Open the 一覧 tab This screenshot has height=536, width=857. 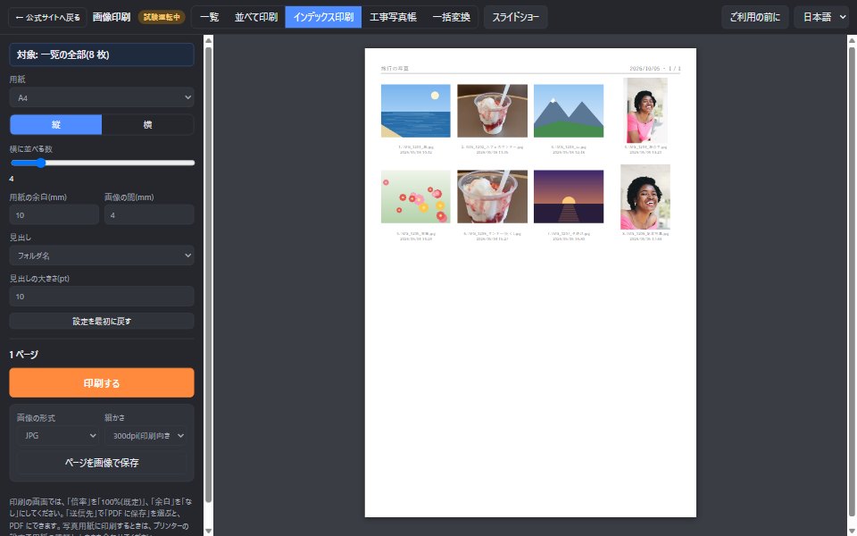(x=209, y=17)
